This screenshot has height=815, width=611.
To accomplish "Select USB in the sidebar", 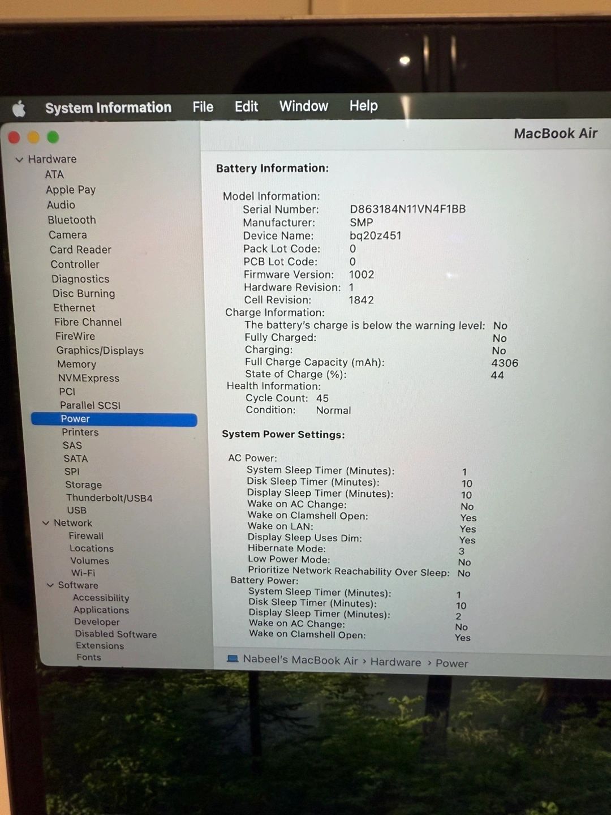I will pyautogui.click(x=76, y=510).
